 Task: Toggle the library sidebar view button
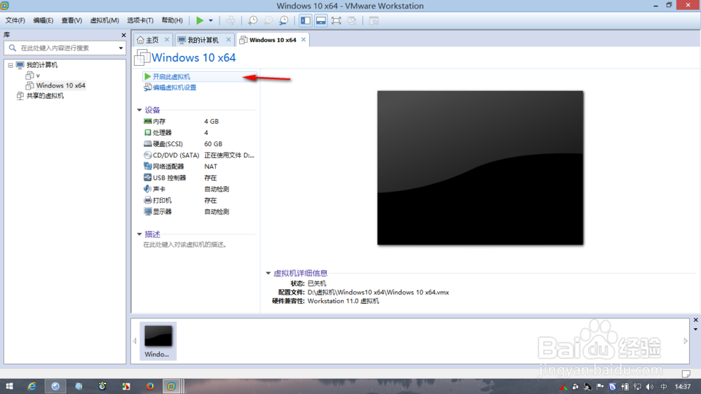[306, 20]
